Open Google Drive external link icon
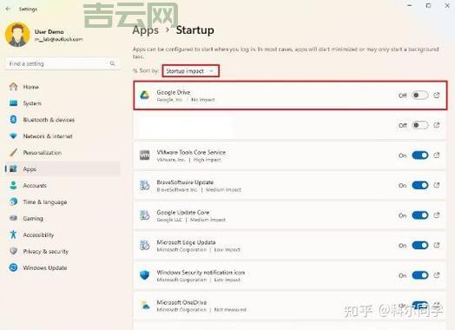 tap(437, 96)
